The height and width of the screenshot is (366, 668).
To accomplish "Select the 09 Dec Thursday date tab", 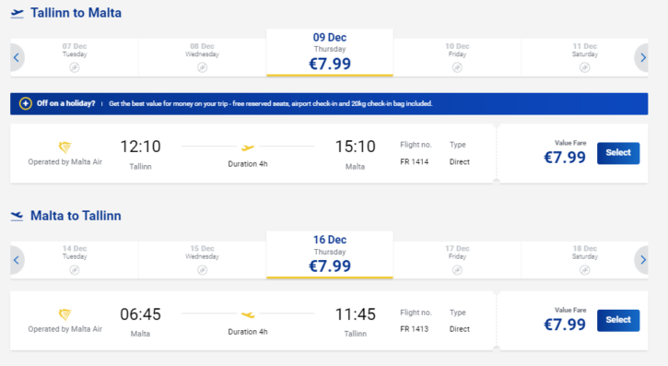I will point(330,53).
